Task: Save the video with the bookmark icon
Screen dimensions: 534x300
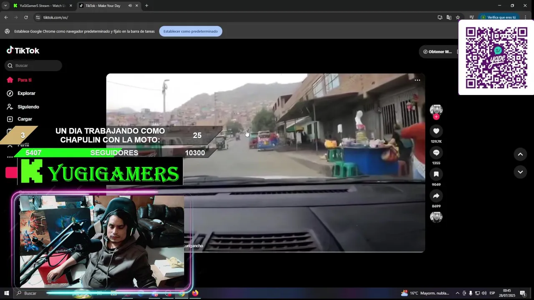Action: point(436,174)
